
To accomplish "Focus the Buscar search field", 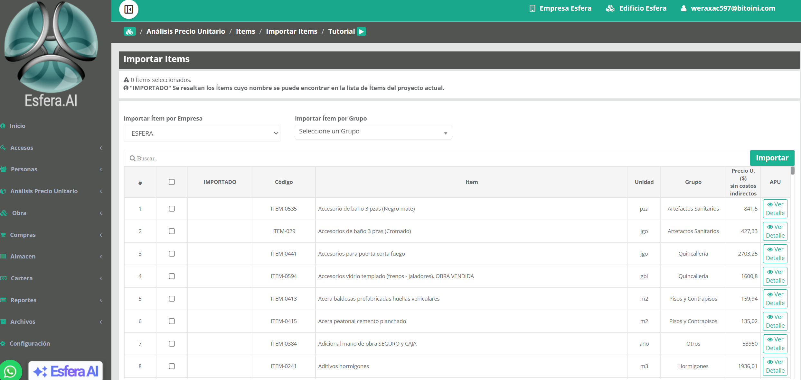I will click(437, 158).
